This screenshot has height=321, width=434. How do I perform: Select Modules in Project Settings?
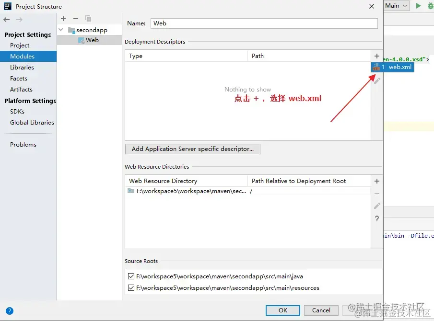(x=28, y=57)
